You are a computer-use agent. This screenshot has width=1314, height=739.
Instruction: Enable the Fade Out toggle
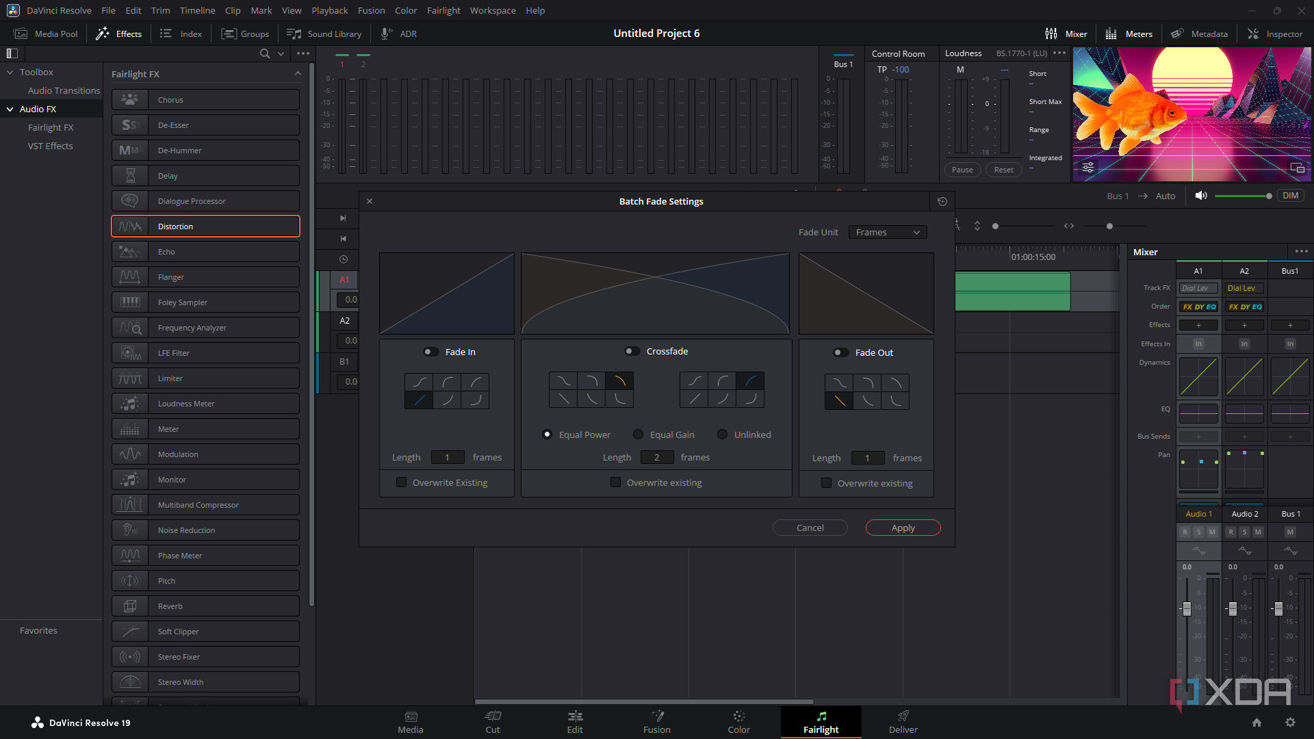(840, 352)
